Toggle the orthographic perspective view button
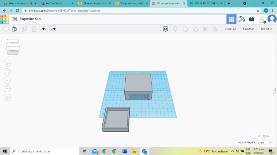Viewport: 277px width, 155px height. point(7,97)
